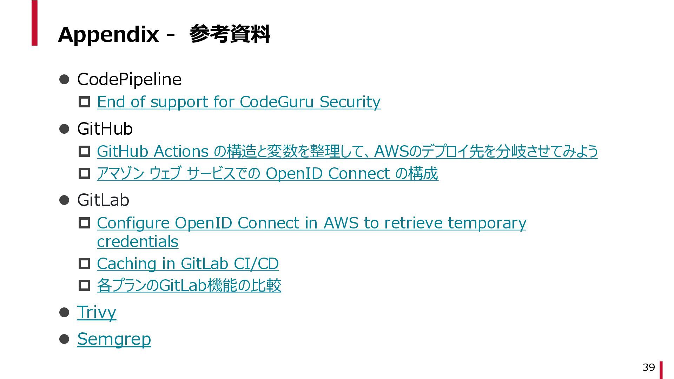Open Configure OpenID Connect in AWS link
The image size is (674, 379).
pyautogui.click(x=311, y=232)
